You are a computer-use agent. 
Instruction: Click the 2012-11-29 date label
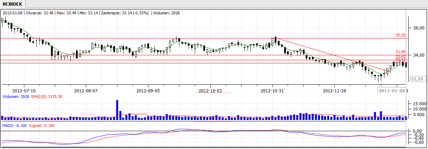(334, 90)
